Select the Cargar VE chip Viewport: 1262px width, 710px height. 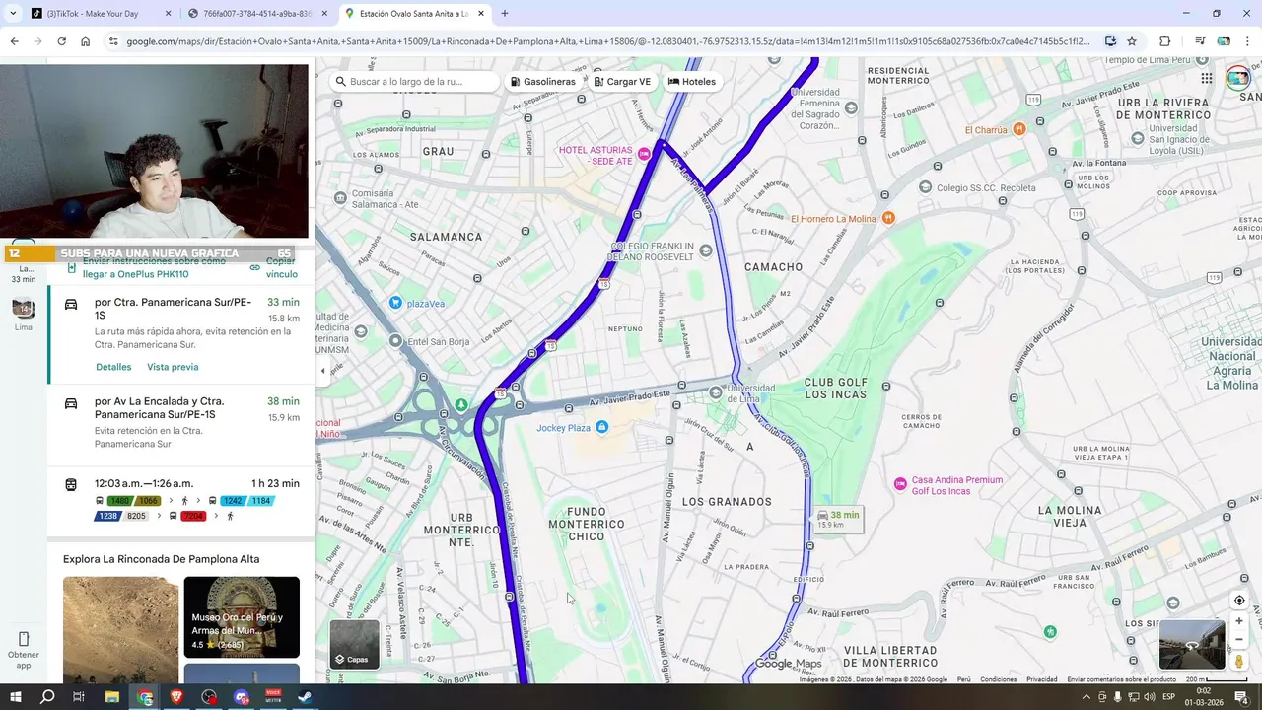click(622, 82)
